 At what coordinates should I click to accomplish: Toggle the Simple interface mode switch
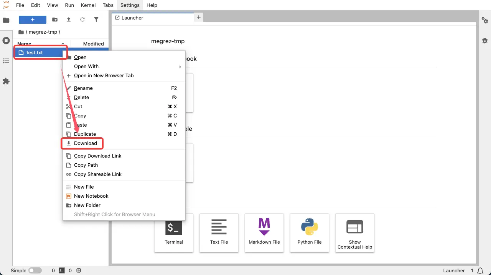tap(35, 270)
